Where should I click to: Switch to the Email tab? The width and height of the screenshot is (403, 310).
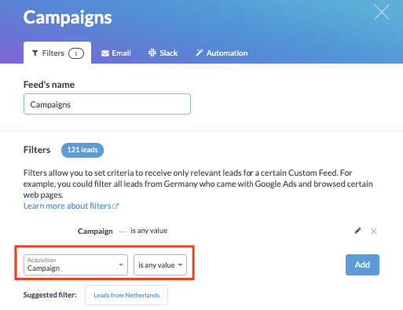pyautogui.click(x=116, y=53)
